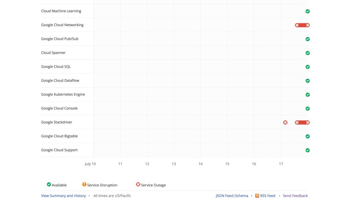Click the outage bar on Google Stackdriver row
The height and width of the screenshot is (218, 349).
tap(302, 122)
